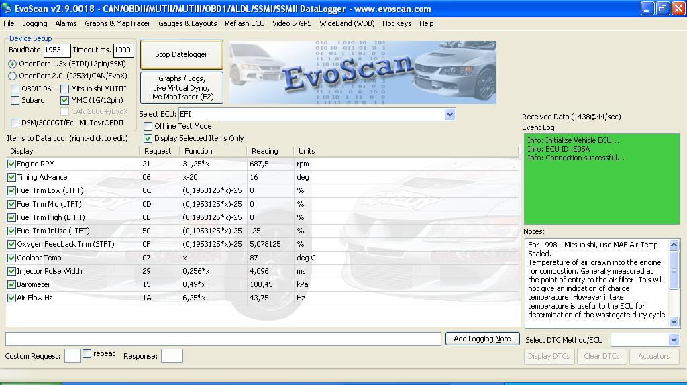Disable Coolant Temp logging checkbox
The image size is (687, 385).
click(11, 258)
